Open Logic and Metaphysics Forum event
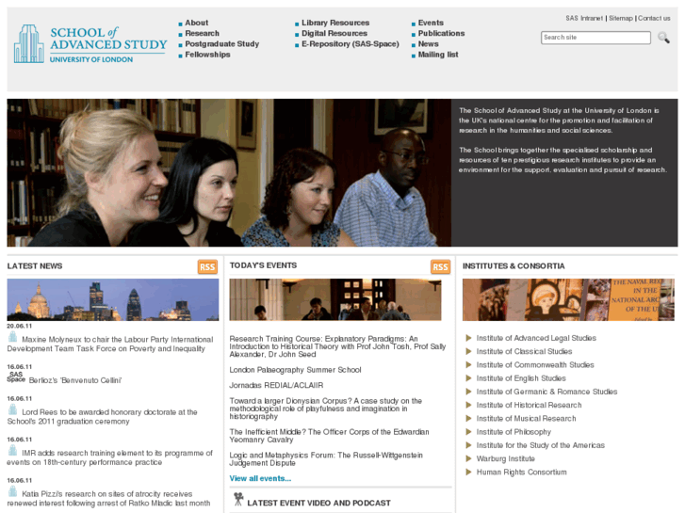This screenshot has height=513, width=685. (326, 458)
